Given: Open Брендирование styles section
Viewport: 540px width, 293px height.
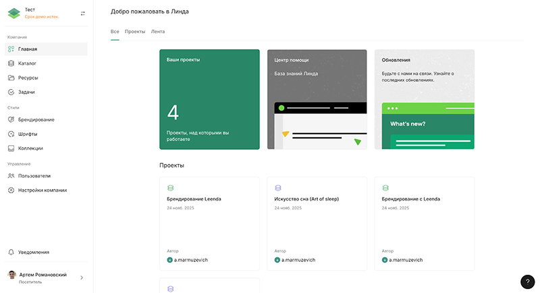Looking at the screenshot, I should click(36, 119).
